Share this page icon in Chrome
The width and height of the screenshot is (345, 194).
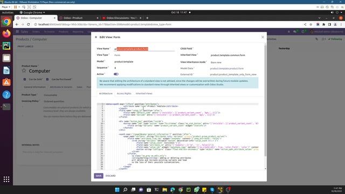[305, 24]
